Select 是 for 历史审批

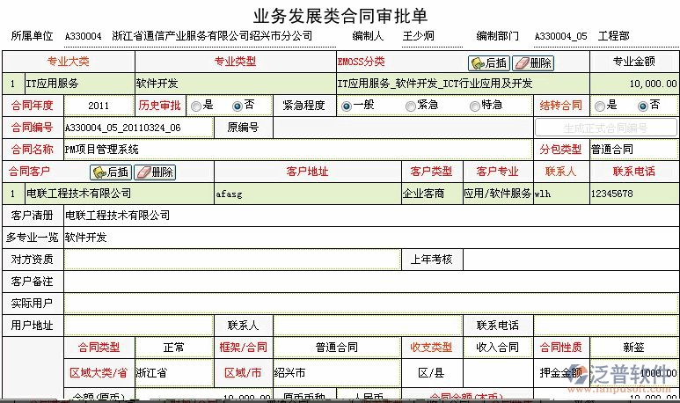[195, 106]
